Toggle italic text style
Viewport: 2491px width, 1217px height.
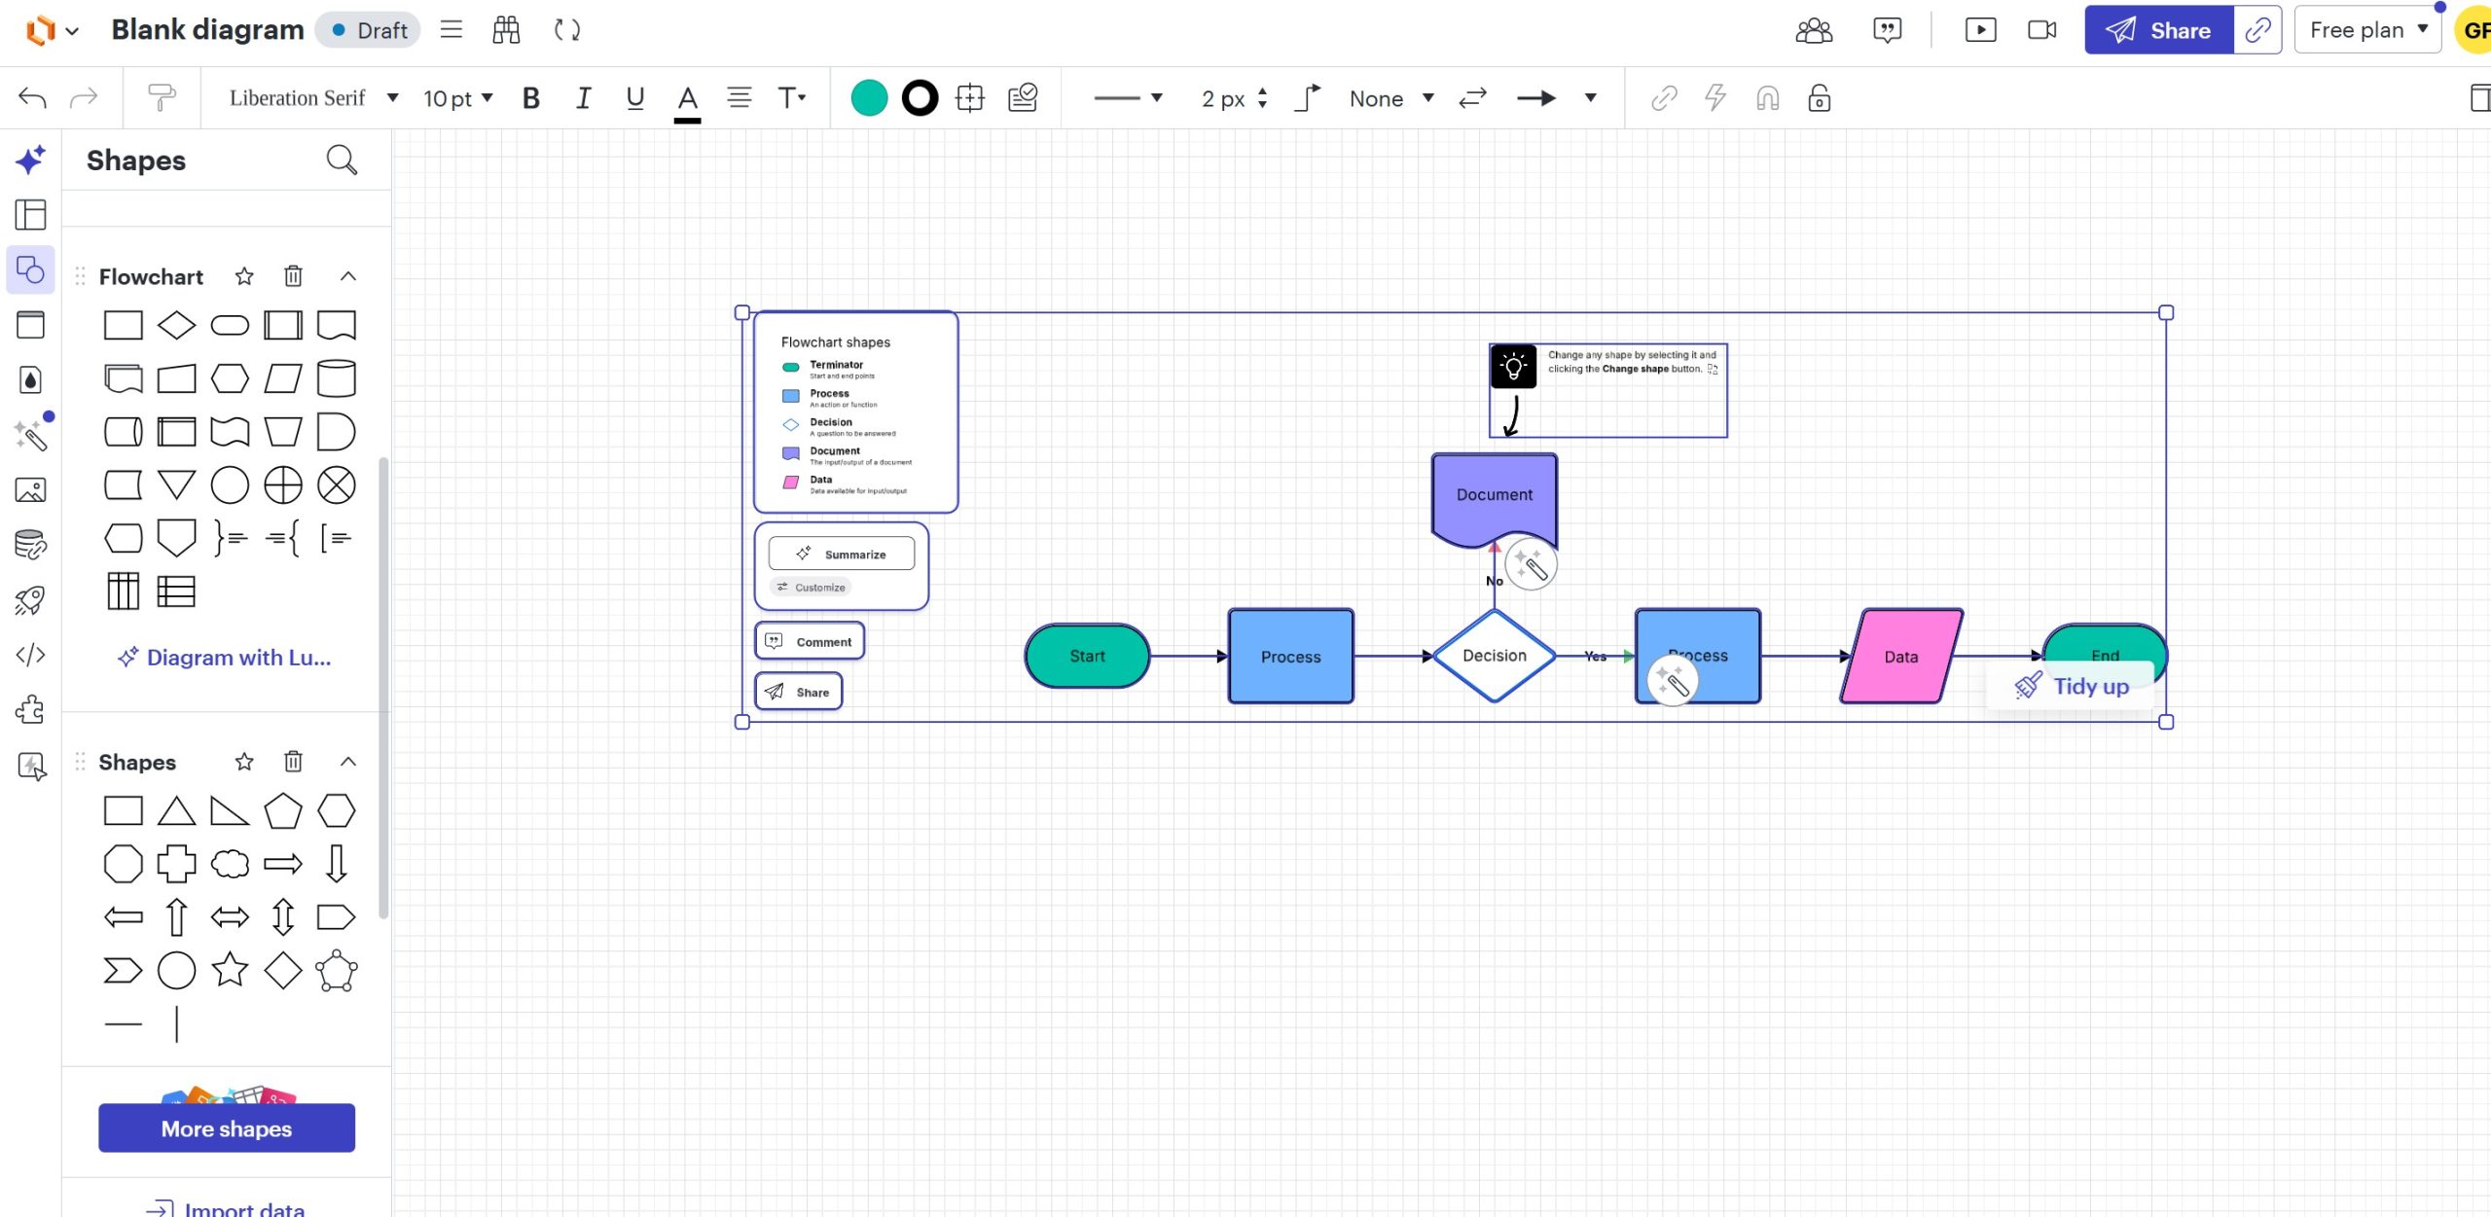point(583,98)
